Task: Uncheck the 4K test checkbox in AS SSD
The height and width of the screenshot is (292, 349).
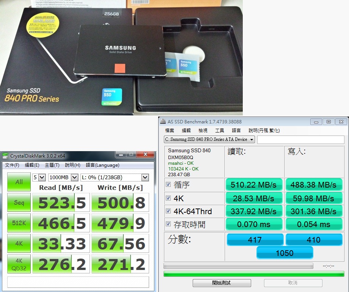Action: (168, 198)
